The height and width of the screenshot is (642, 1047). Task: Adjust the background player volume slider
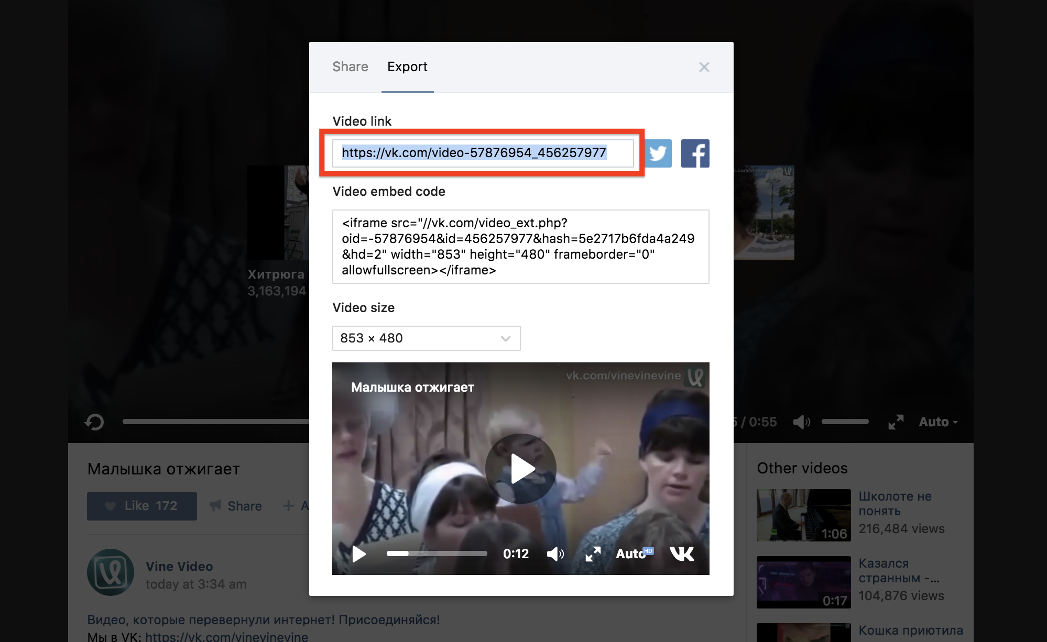coord(845,422)
